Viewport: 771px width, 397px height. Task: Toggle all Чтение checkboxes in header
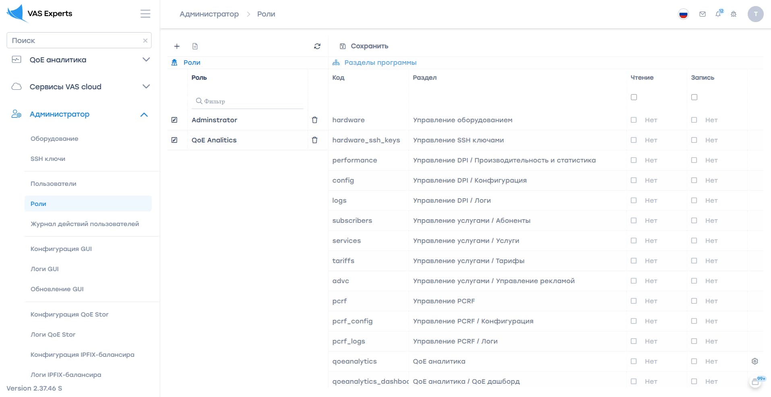click(634, 97)
